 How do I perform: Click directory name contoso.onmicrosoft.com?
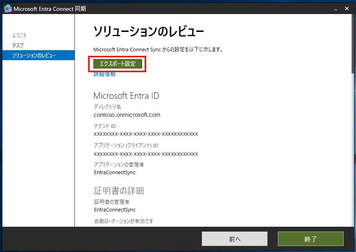coord(127,115)
